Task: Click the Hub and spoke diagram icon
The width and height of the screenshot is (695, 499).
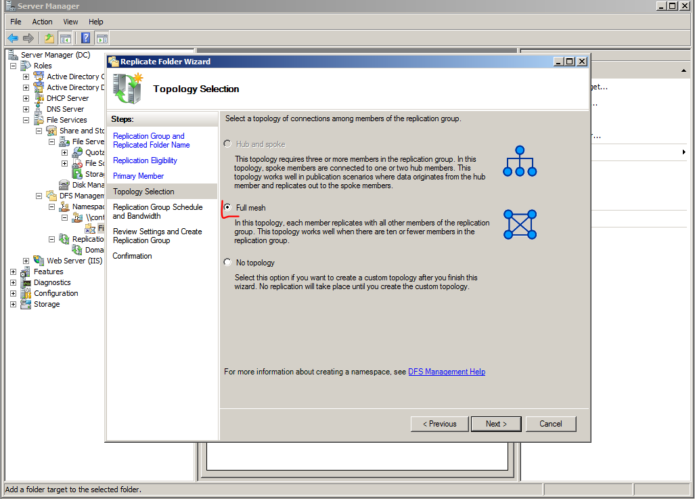Action: 520,161
